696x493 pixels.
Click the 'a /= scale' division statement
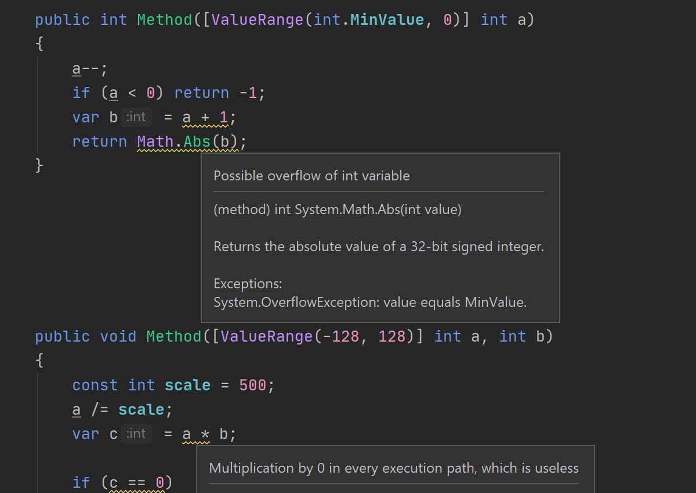122,410
